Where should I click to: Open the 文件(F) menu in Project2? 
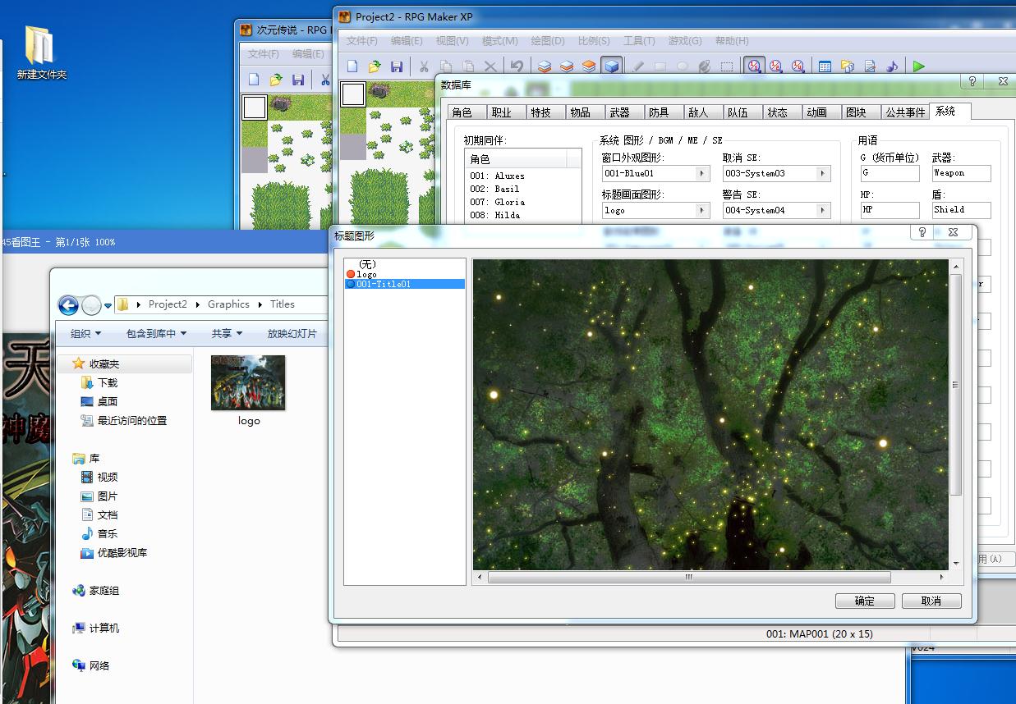(x=362, y=40)
